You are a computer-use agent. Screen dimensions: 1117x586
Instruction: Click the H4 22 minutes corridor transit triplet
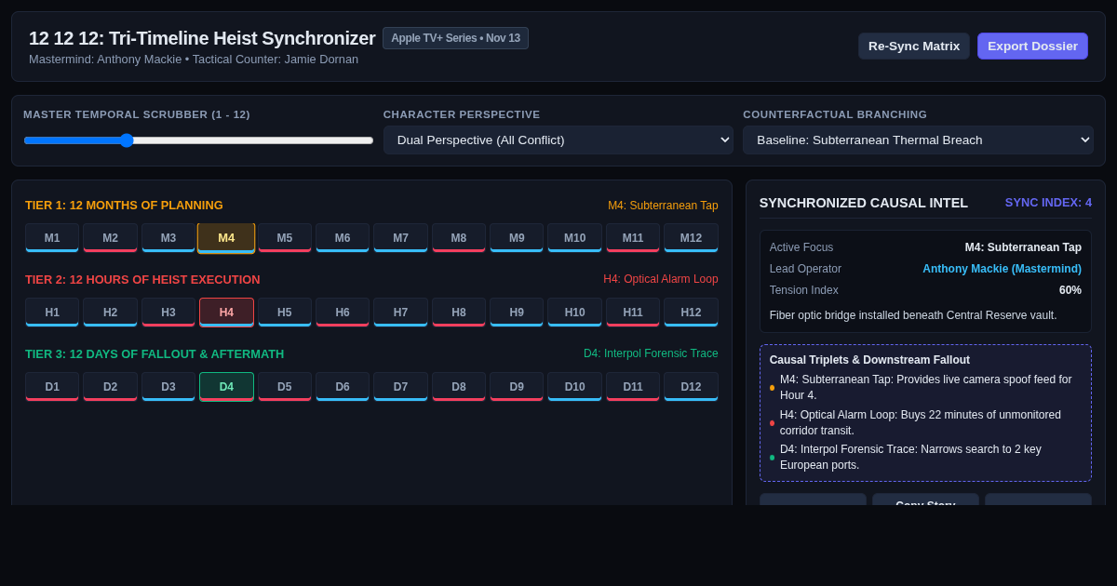click(925, 422)
